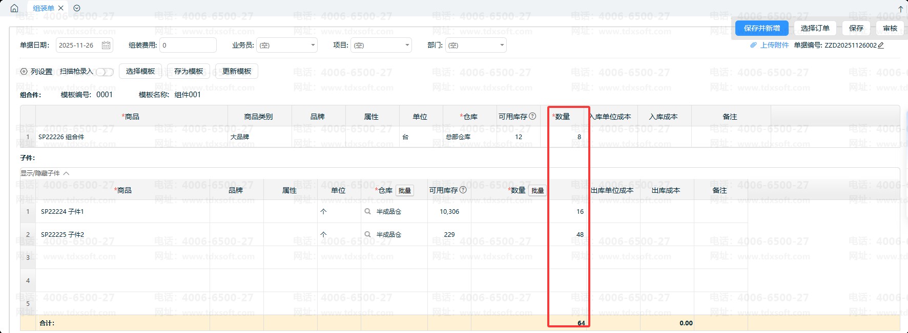Click the up arrow at top right
Viewport: 908px width, 333px height.
[901, 9]
